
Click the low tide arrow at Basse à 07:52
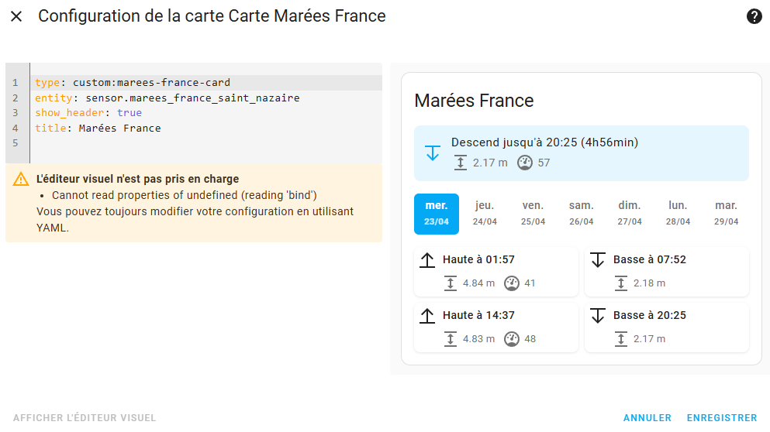point(598,260)
